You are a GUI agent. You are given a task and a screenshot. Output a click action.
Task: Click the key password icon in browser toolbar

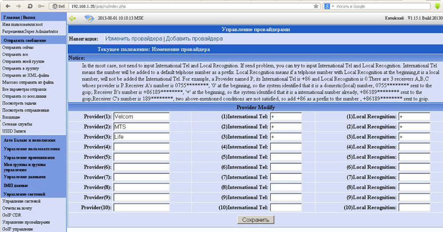[x=41, y=6]
